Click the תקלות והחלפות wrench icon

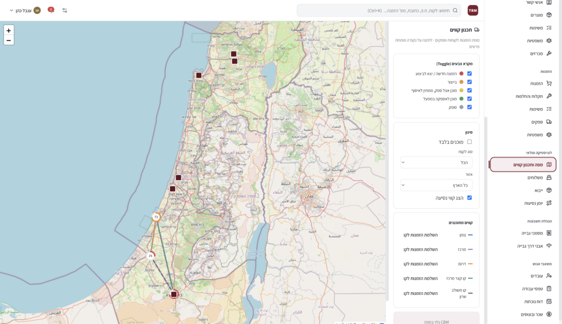549,96
